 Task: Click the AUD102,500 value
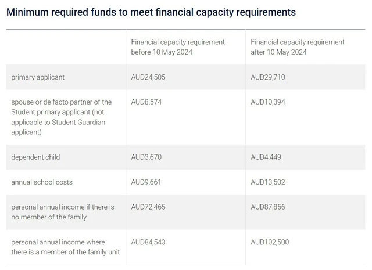(x=270, y=242)
